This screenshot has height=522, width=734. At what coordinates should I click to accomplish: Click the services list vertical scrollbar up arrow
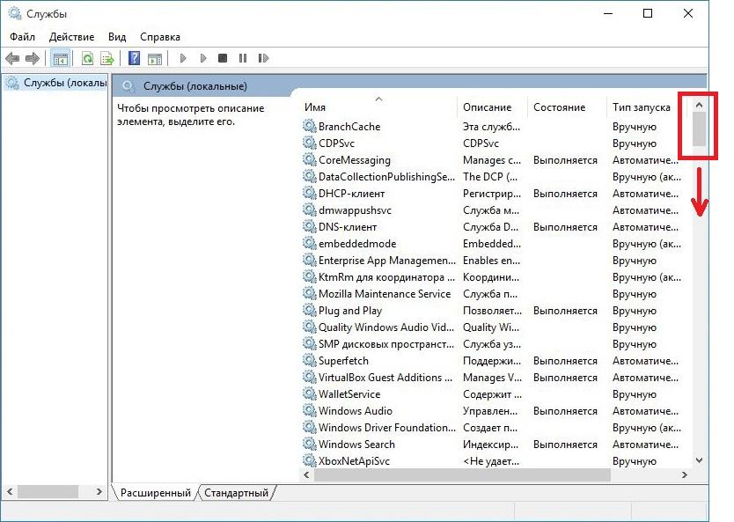pyautogui.click(x=699, y=105)
